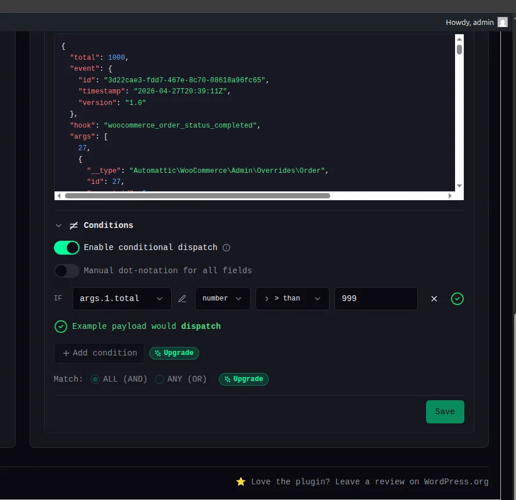Click the dispatch result check icon
The height and width of the screenshot is (500, 516).
tap(61, 327)
